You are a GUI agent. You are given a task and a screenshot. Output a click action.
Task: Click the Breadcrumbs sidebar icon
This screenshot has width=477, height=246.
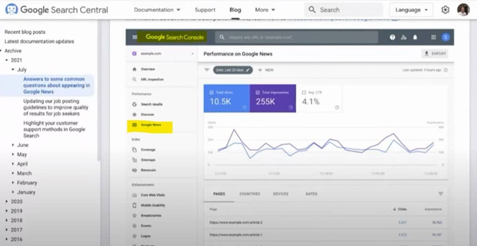[134, 215]
